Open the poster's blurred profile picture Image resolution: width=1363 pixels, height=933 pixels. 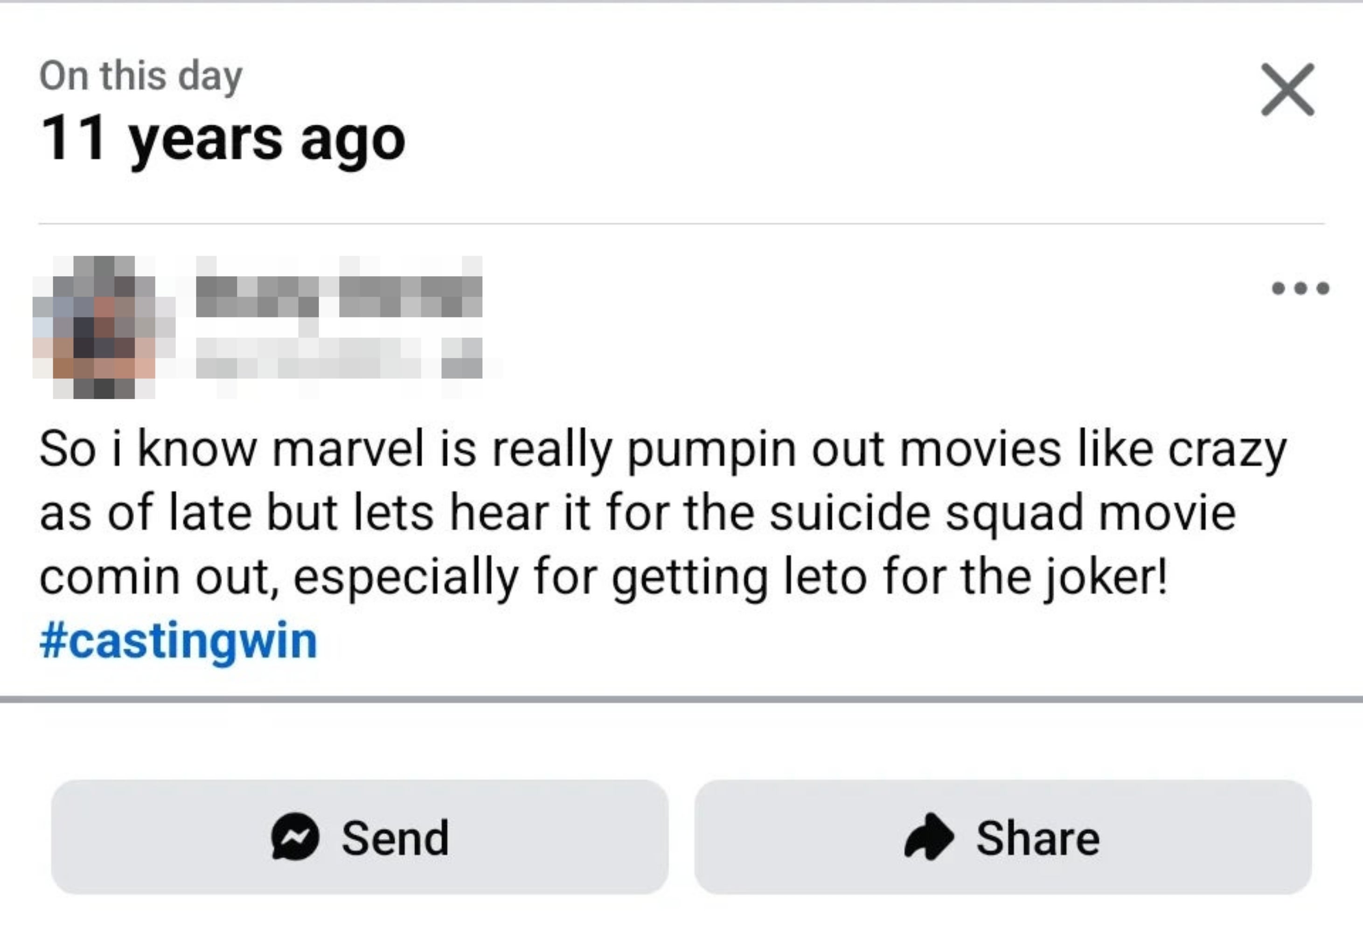pos(103,327)
